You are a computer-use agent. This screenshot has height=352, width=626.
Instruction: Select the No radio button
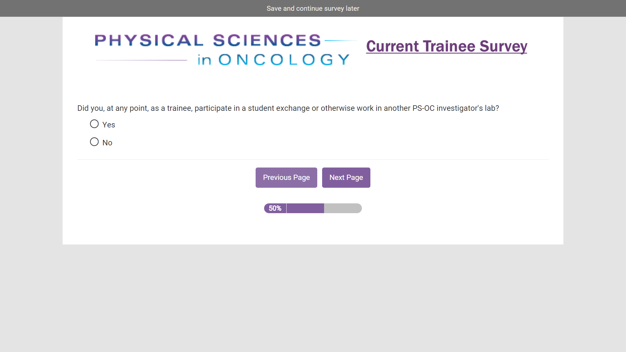click(94, 142)
